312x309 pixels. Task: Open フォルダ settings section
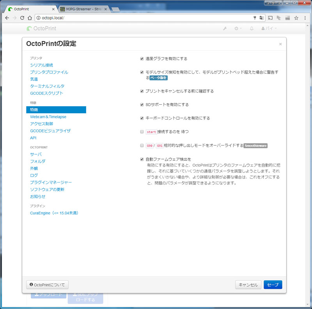pyautogui.click(x=38, y=162)
